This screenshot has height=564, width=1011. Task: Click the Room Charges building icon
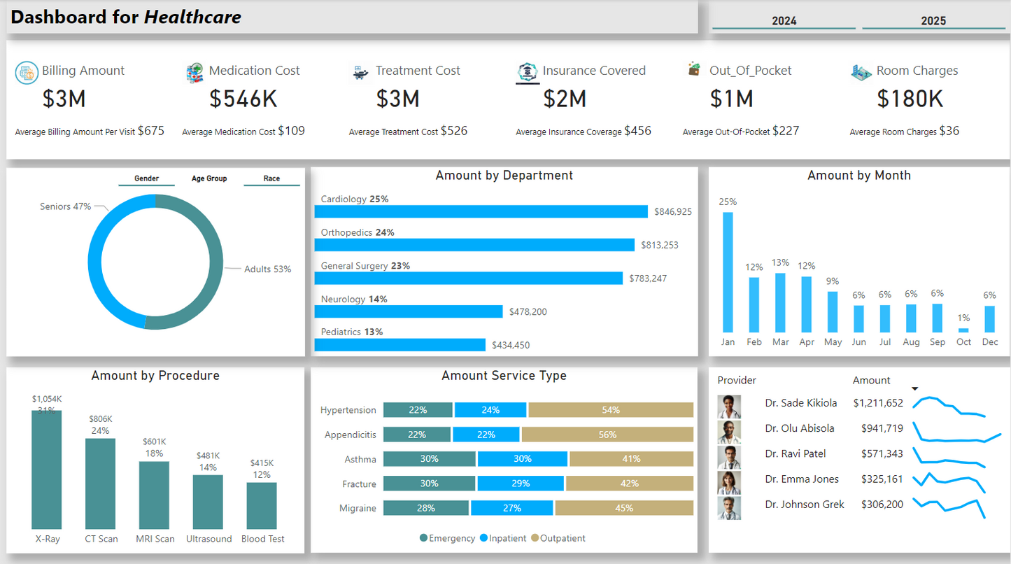pos(861,71)
